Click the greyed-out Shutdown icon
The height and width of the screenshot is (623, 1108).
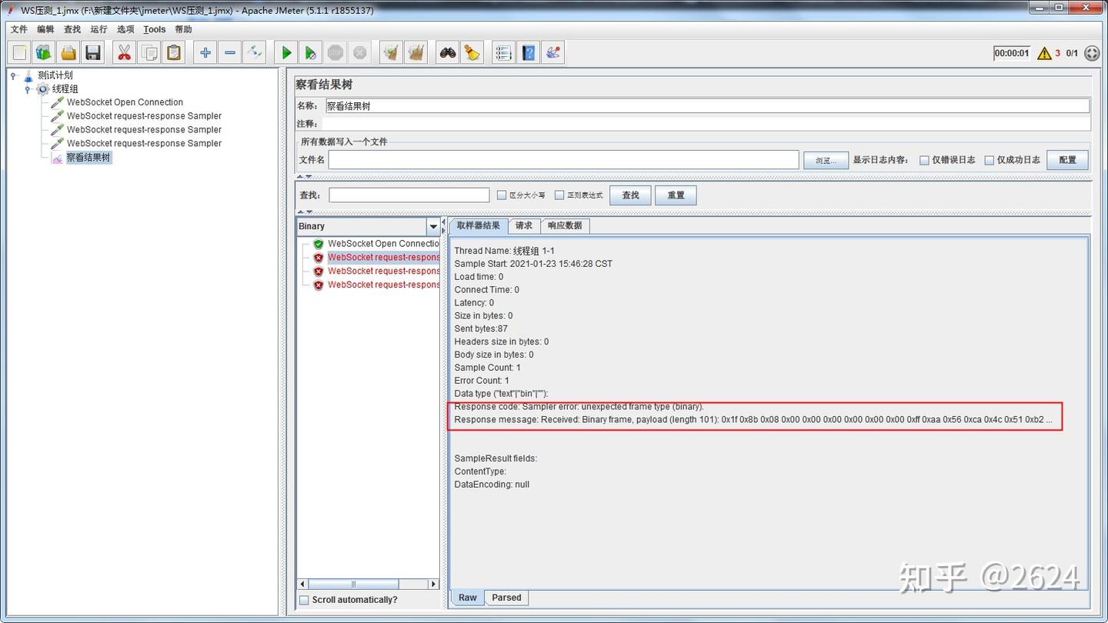(360, 53)
